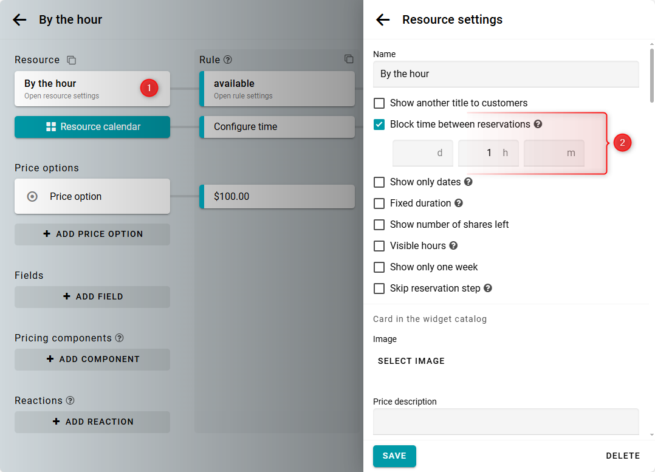This screenshot has width=655, height=472.
Task: Click the settings panel vertical scrollbar
Action: click(x=652, y=76)
